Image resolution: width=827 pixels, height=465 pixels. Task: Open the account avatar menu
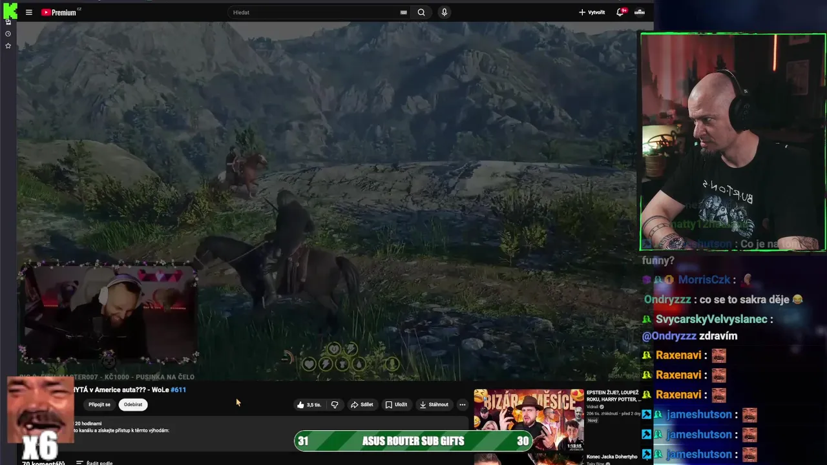[640, 12]
